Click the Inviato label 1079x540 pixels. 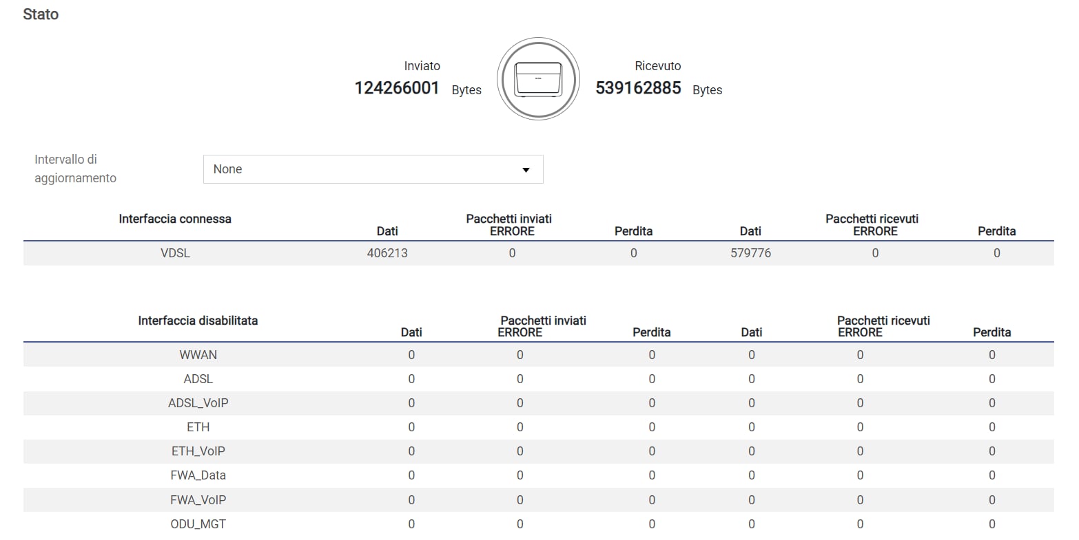[422, 66]
